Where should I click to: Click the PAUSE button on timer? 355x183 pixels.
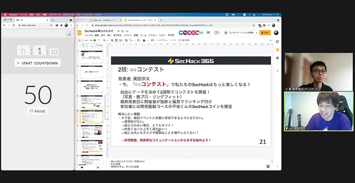[x=38, y=111]
